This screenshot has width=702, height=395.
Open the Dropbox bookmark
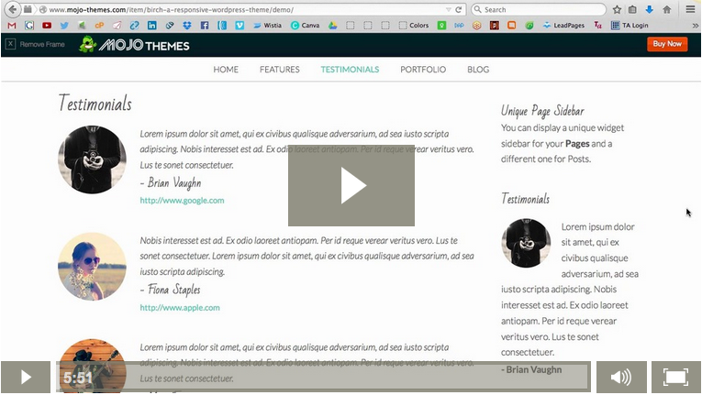[x=186, y=26]
